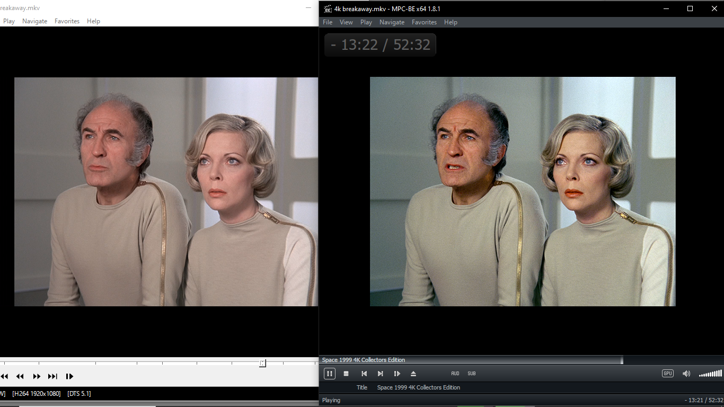Screen dimensions: 724x407
Task: Click the rewind icon in the left player
Action: pyautogui.click(x=20, y=376)
